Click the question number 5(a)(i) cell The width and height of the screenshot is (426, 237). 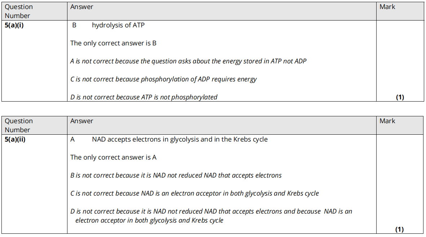point(14,25)
